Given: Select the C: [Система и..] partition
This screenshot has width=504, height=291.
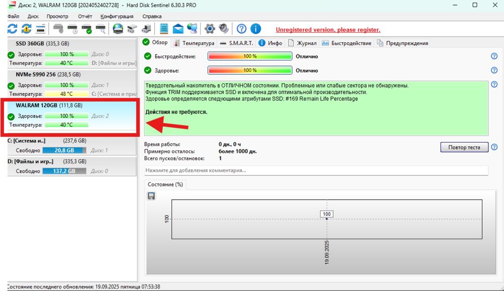Looking at the screenshot, I should click(x=72, y=145).
